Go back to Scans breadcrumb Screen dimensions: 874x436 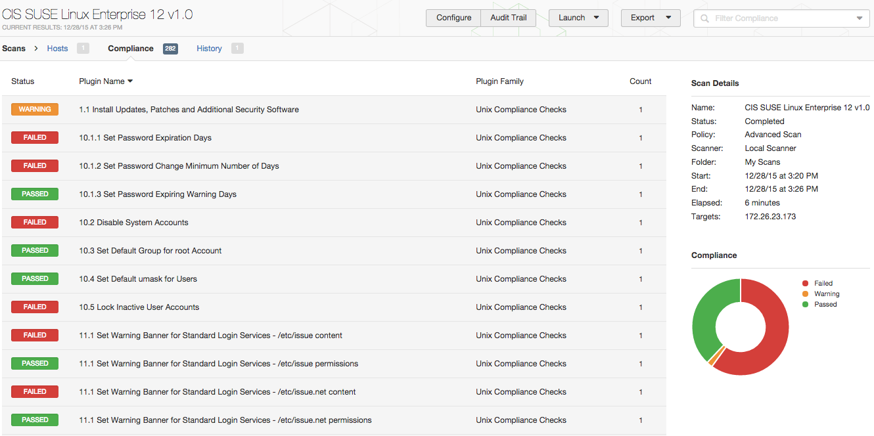point(14,49)
